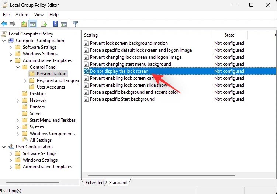Open the Action menu

pos(22,15)
